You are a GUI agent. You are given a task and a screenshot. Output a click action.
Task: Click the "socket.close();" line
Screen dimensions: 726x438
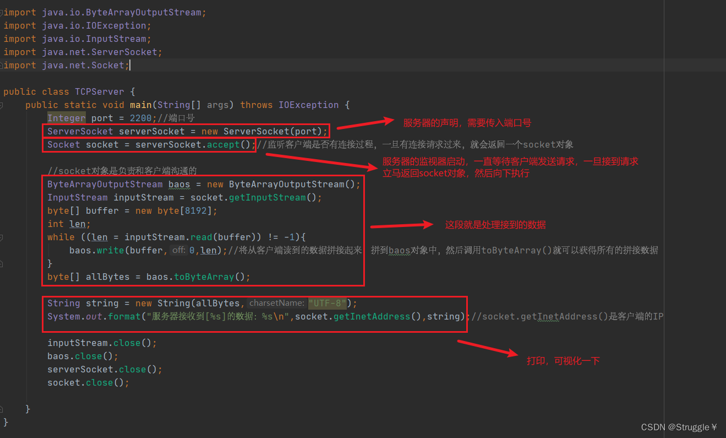coord(88,382)
